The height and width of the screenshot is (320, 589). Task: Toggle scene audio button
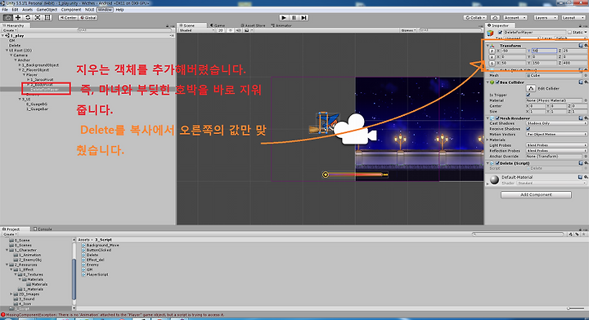(238, 30)
